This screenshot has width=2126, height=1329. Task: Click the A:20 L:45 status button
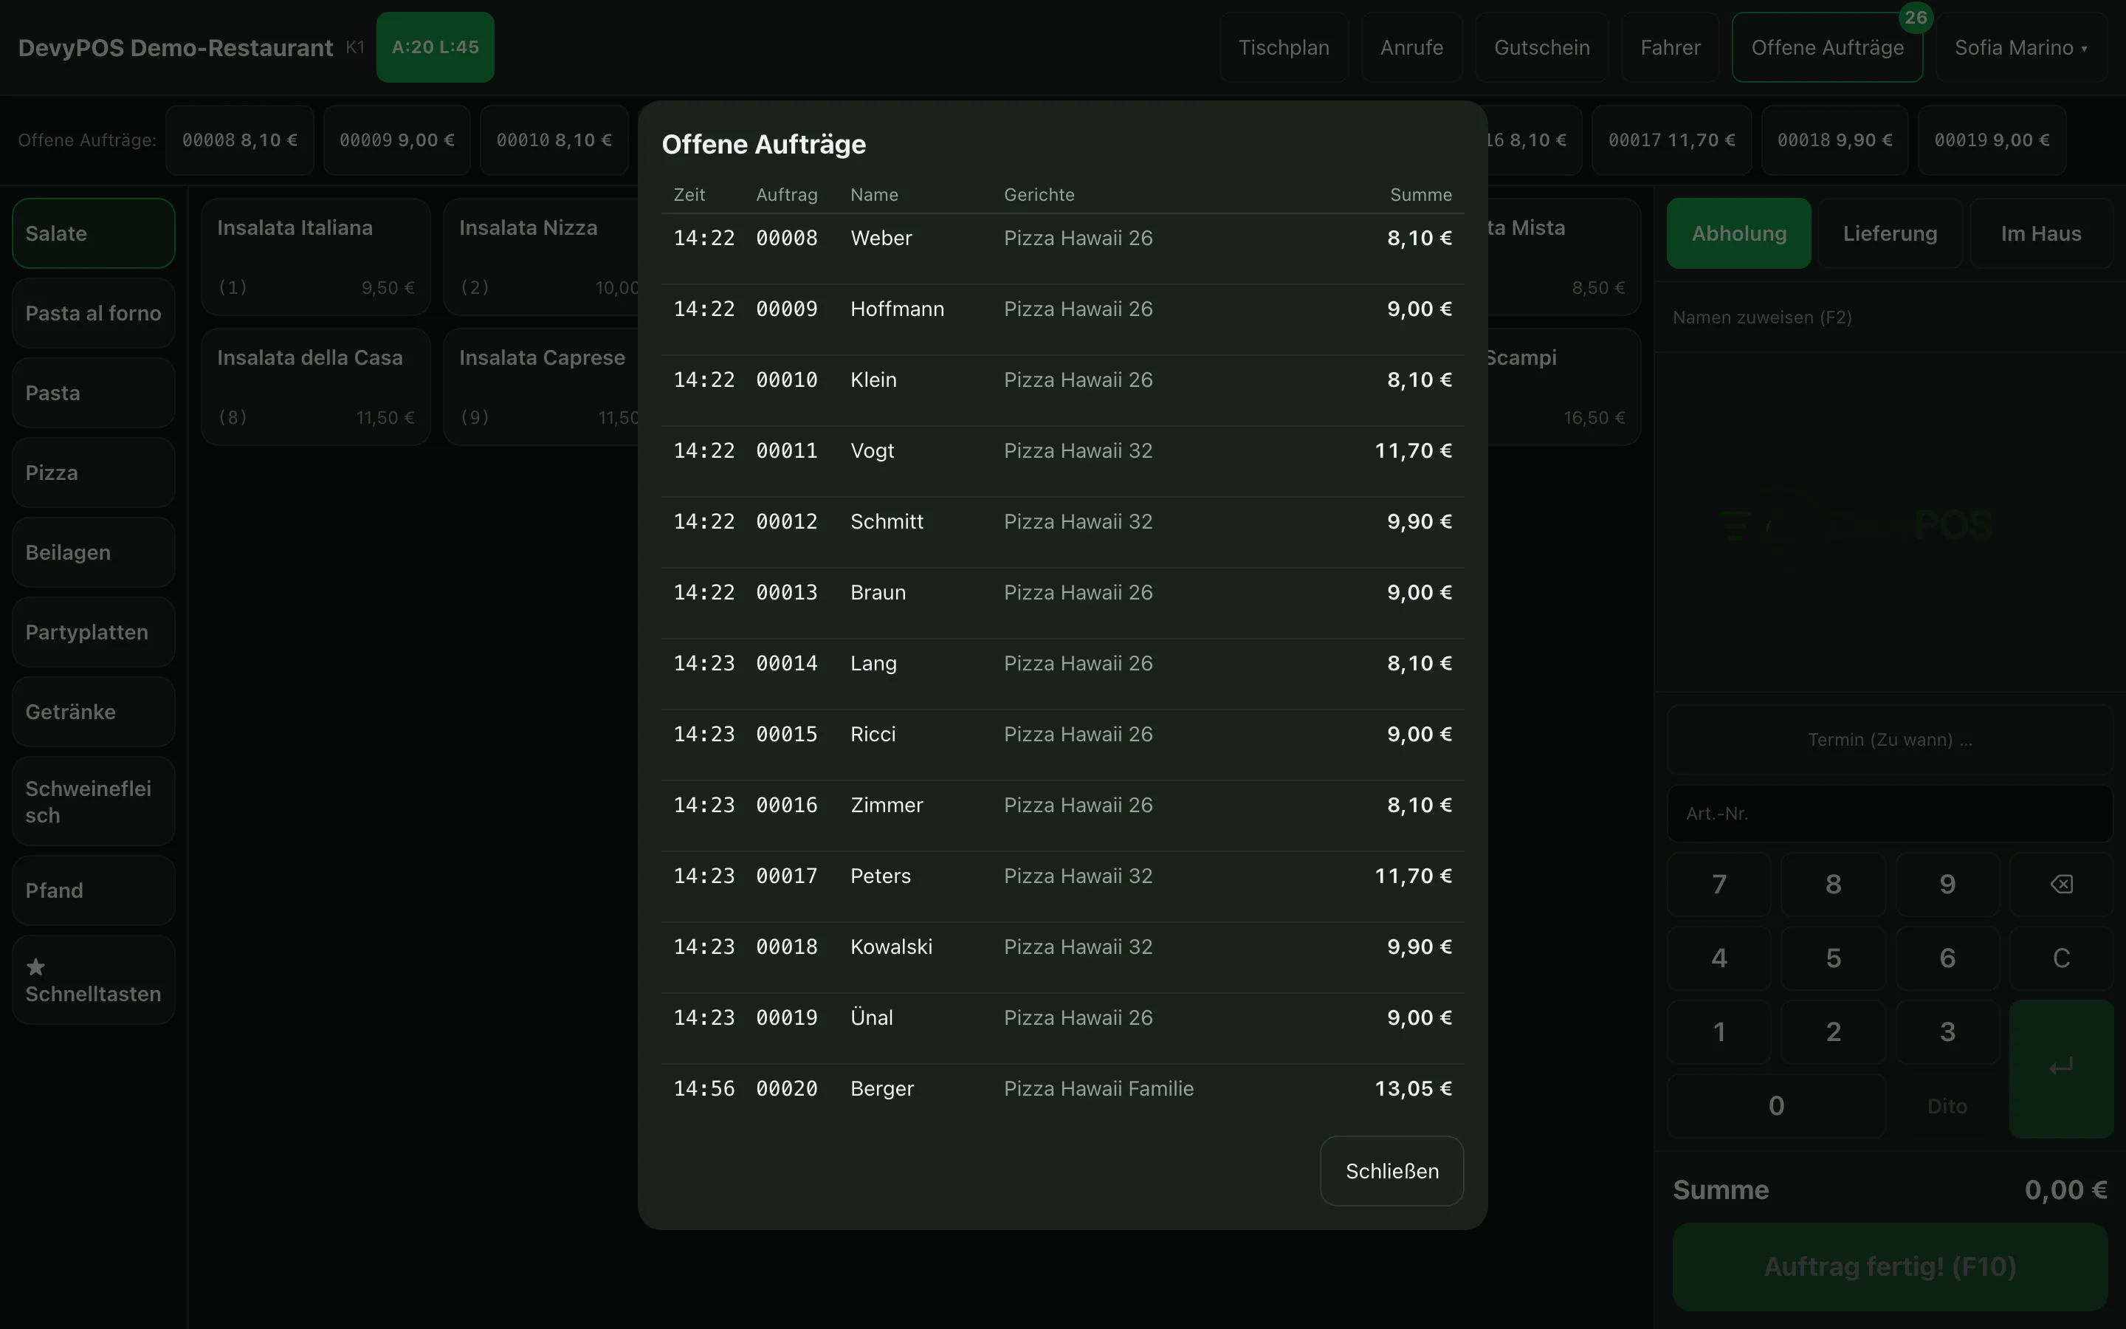tap(435, 47)
